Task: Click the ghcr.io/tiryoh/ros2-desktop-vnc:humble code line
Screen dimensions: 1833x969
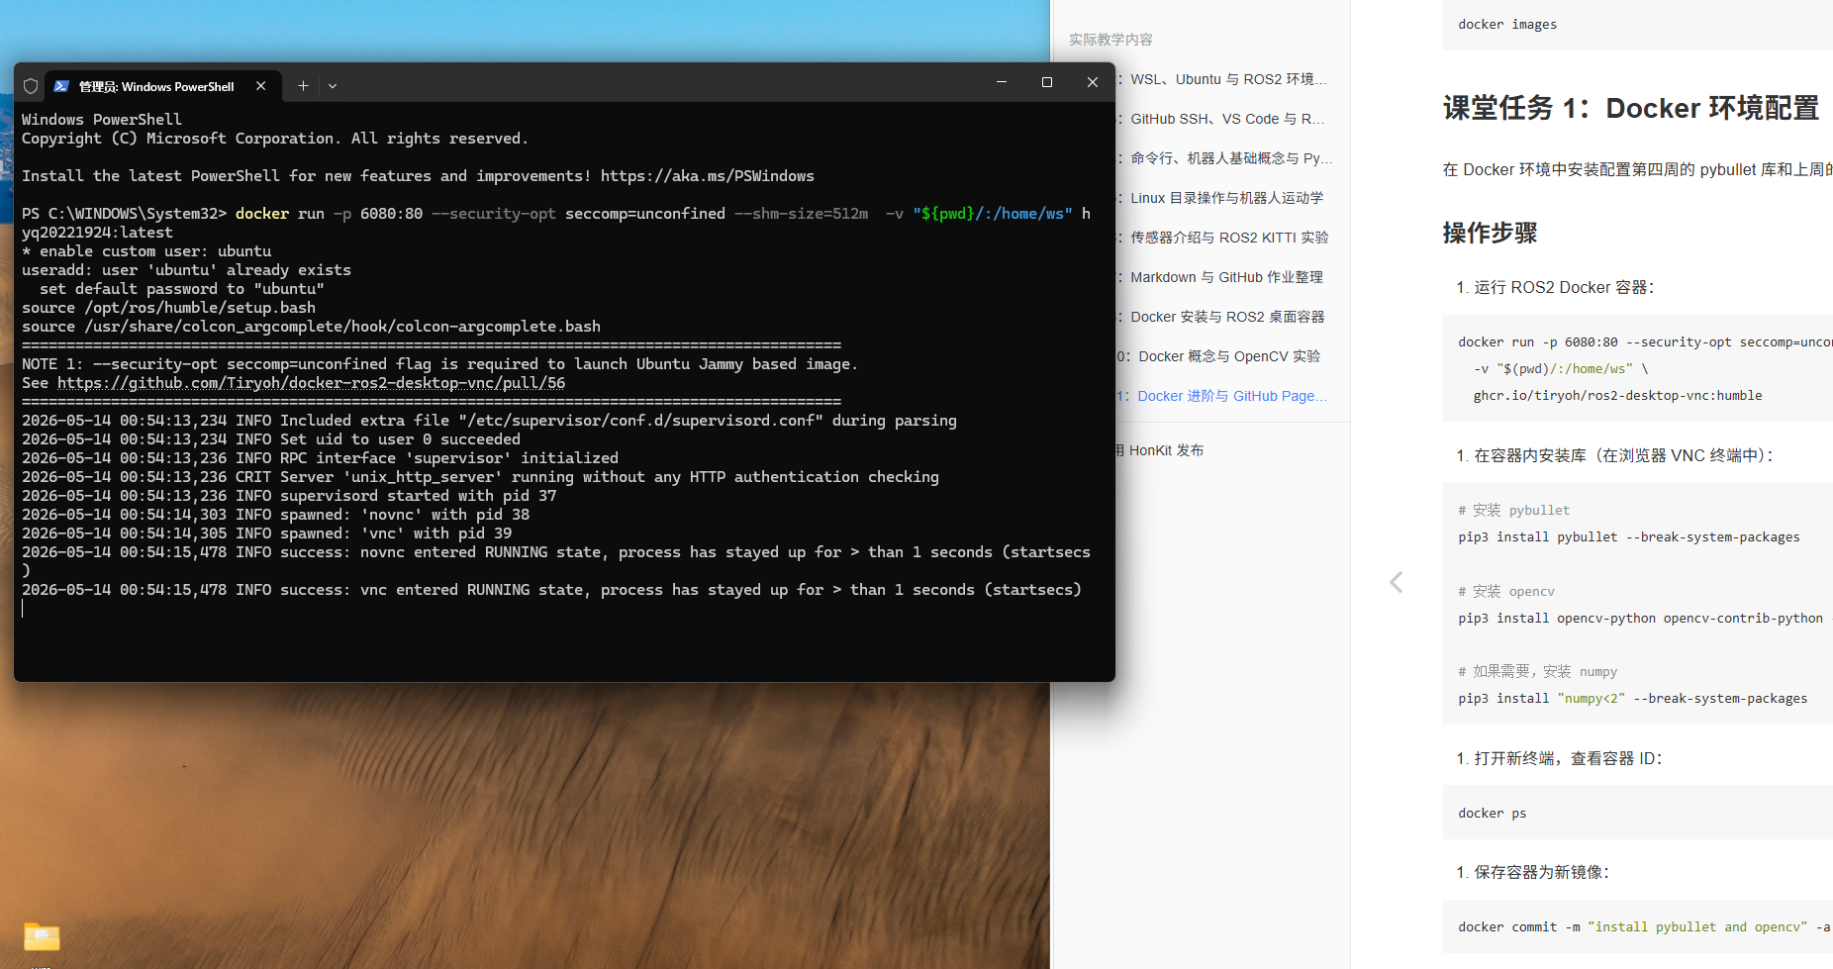Action: pos(1617,396)
